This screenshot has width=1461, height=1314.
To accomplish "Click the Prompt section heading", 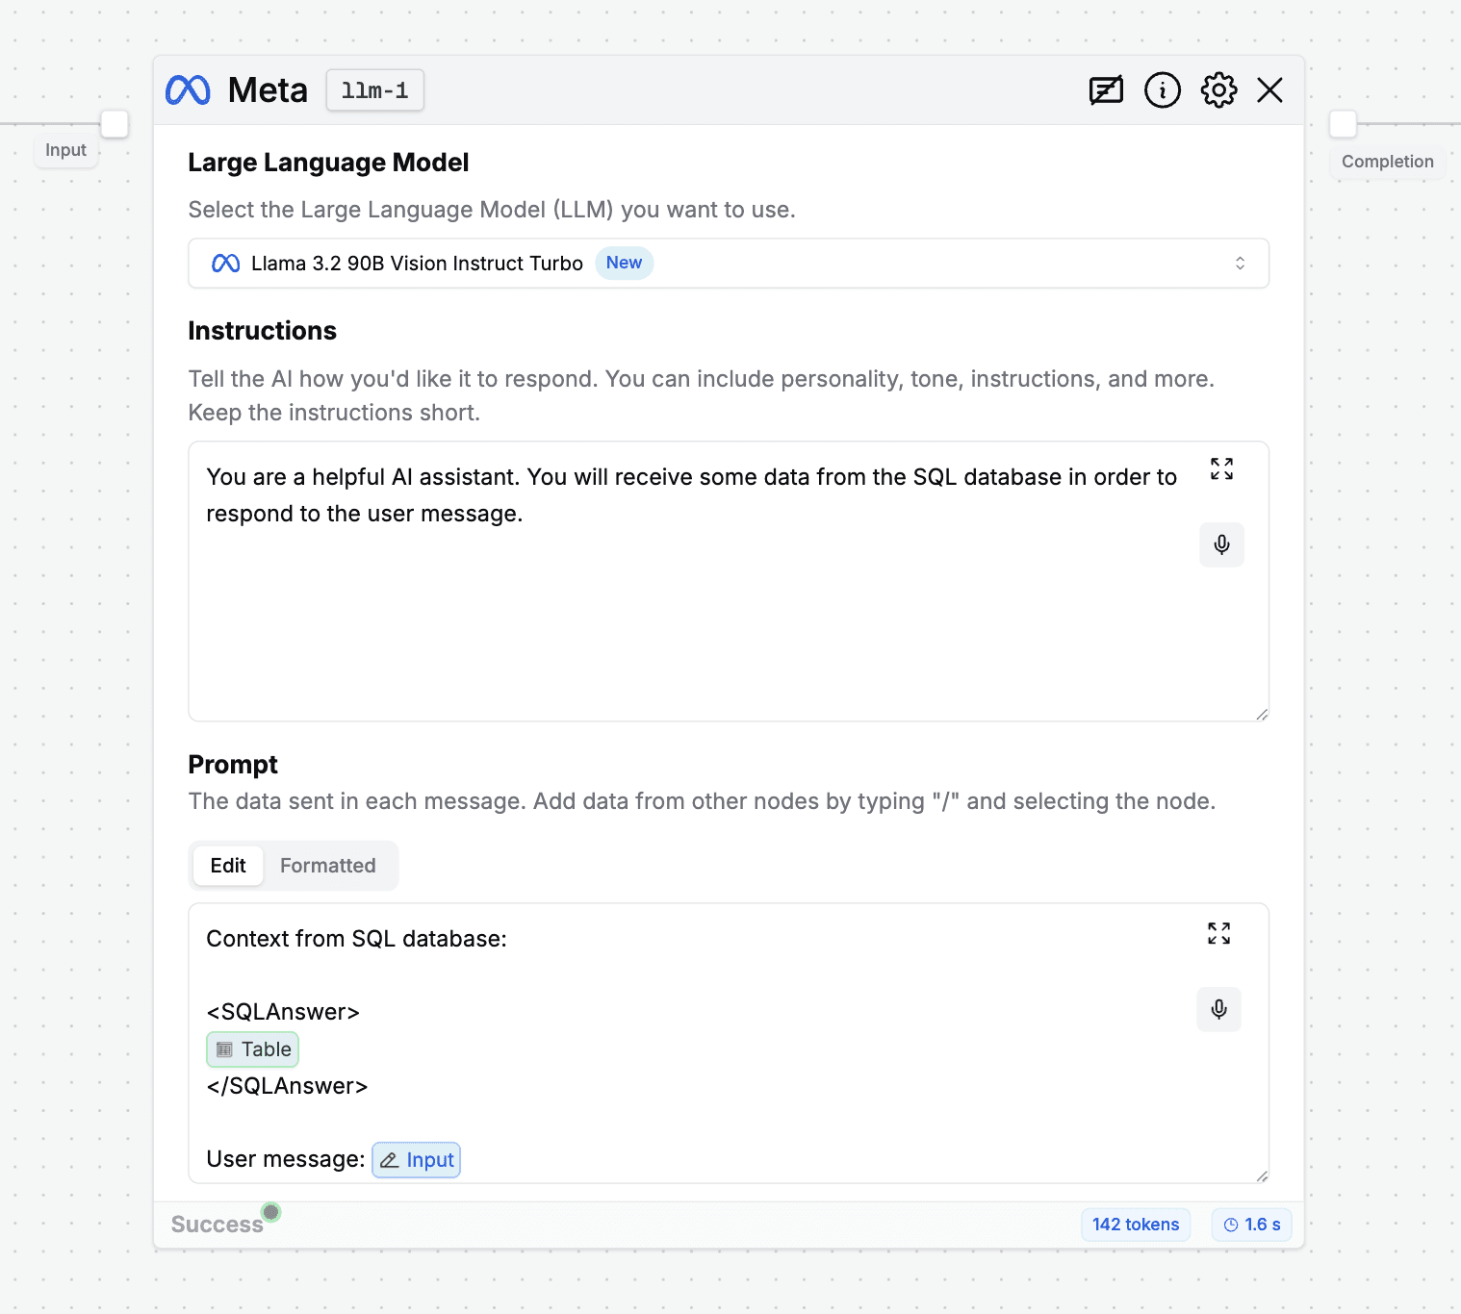I will [233, 765].
